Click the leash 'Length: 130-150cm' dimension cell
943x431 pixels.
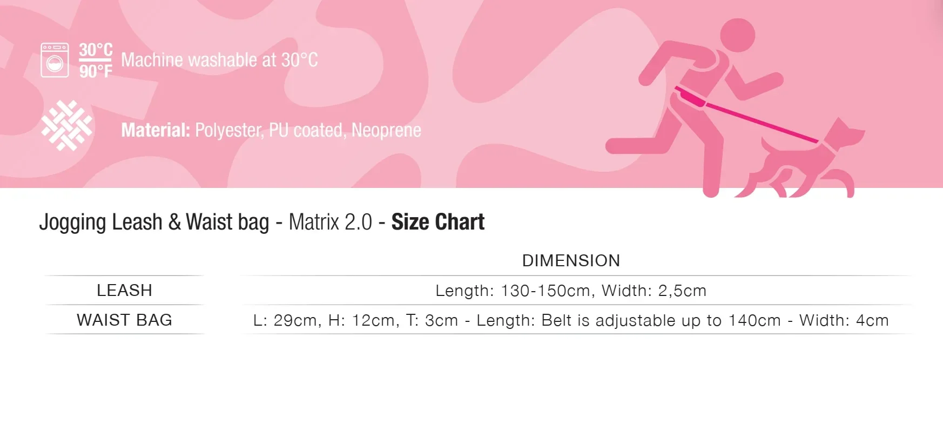pyautogui.click(x=571, y=291)
